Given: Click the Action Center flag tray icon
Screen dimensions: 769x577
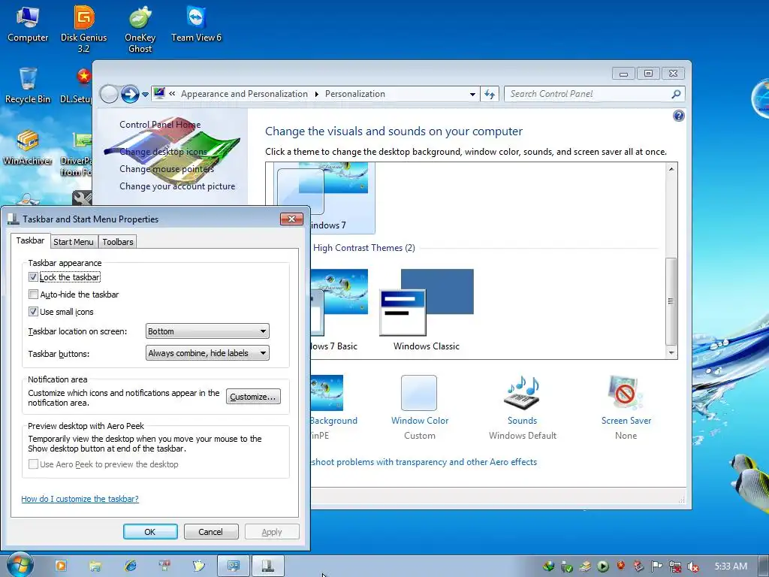Looking at the screenshot, I should tap(656, 566).
